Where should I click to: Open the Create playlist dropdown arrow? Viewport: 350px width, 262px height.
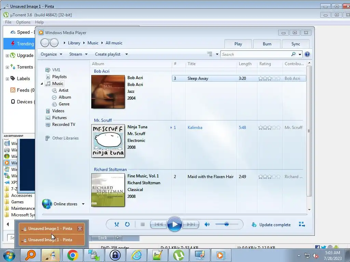126,54
